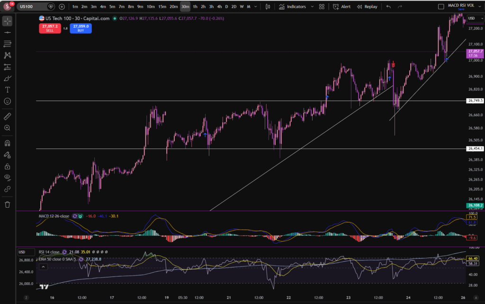Open the Fibonacci retracement tools
485x304 pixels.
(8, 44)
